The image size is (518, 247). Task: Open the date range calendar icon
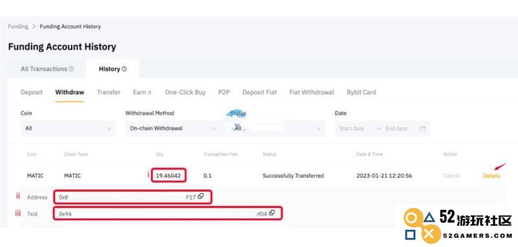(423, 128)
